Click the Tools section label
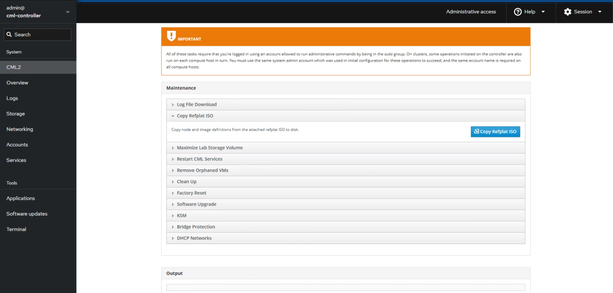 pyautogui.click(x=12, y=183)
